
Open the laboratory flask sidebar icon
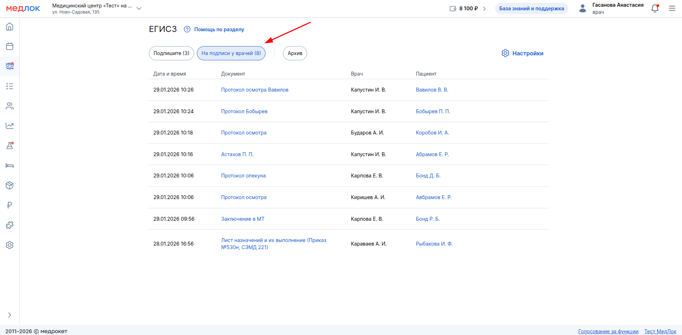click(x=10, y=145)
